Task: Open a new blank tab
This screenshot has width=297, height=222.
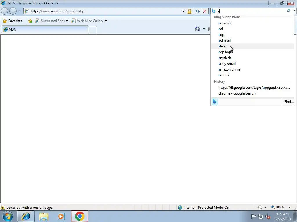Action: click(93, 30)
